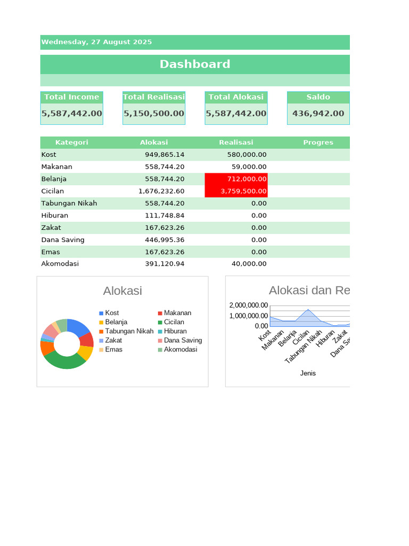Viewport: 409px width, 546px height.
Task: Select the Kost category cell
Action: point(72,155)
